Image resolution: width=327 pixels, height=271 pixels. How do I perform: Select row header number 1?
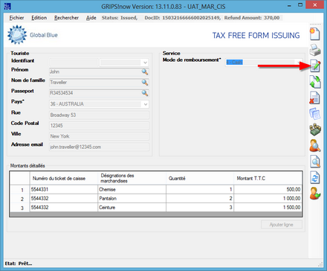20,190
